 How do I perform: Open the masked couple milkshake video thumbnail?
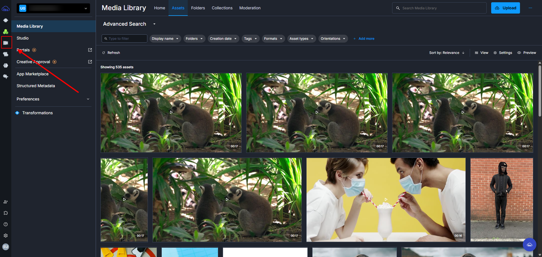pyautogui.click(x=386, y=199)
